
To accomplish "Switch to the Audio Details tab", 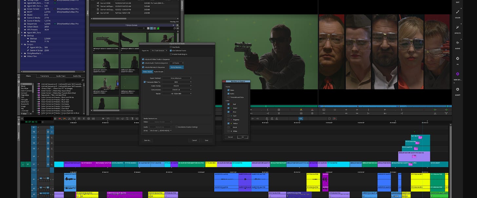I will [159, 72].
